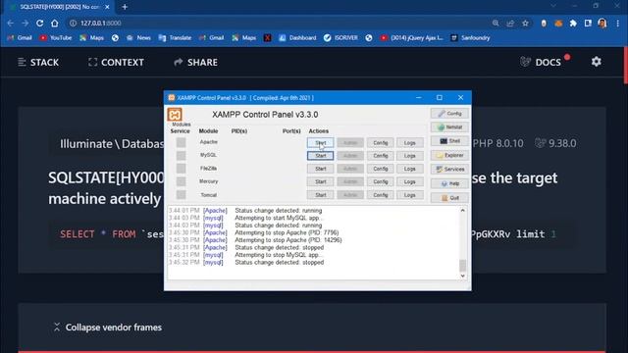Image resolution: width=628 pixels, height=353 pixels.
Task: Open Dashboard bookmark
Action: [x=297, y=38]
